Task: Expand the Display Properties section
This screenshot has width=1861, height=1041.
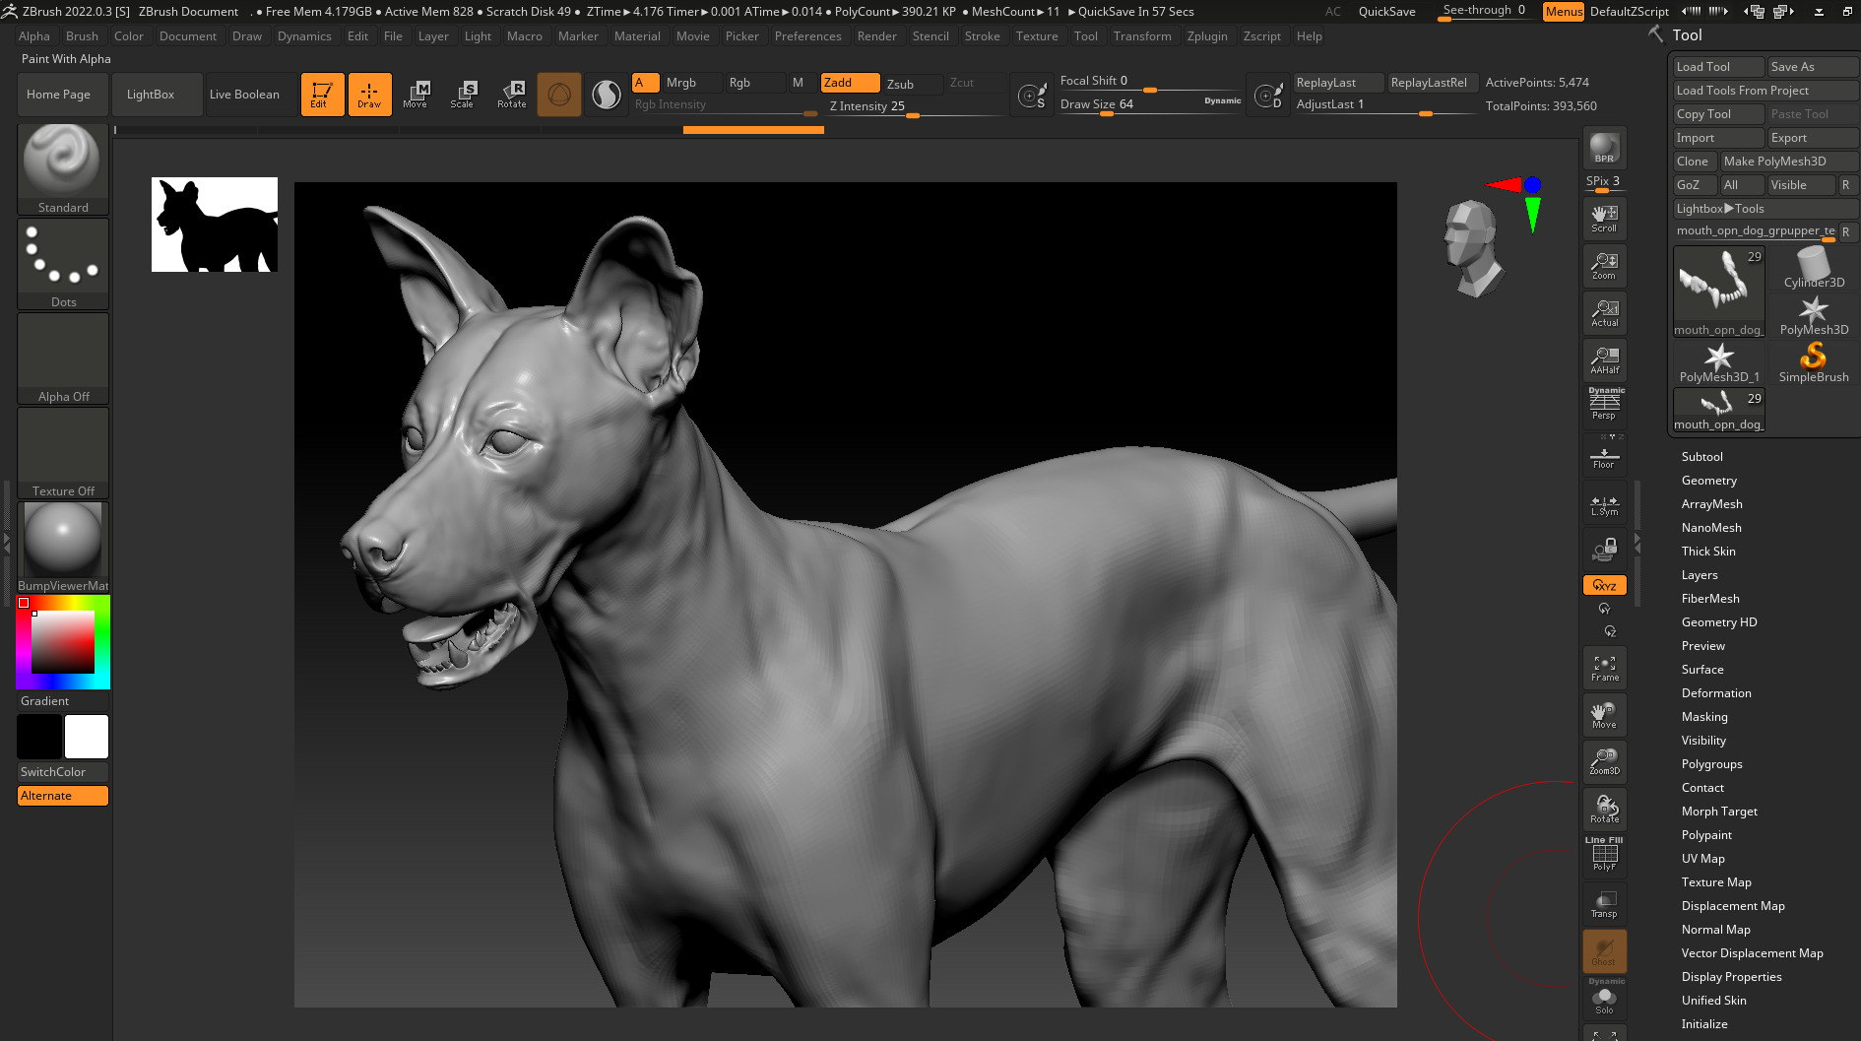Action: (x=1731, y=977)
